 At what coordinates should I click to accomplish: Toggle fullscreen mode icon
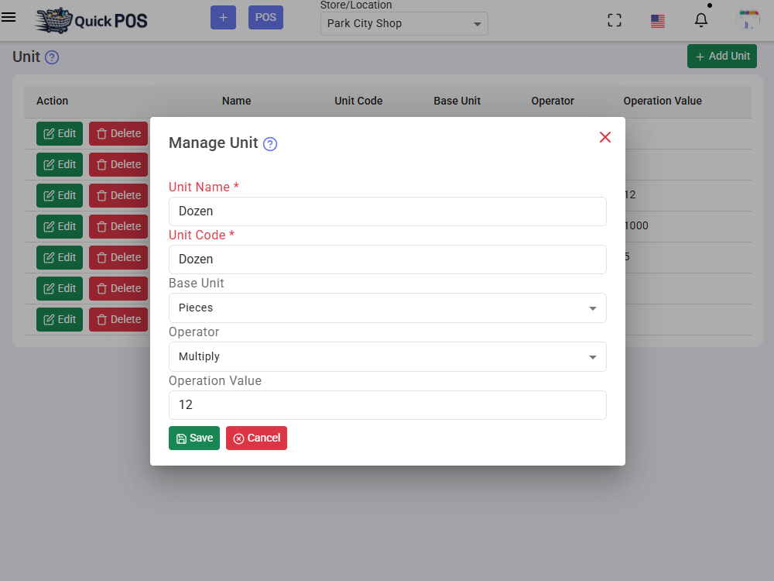pyautogui.click(x=614, y=20)
